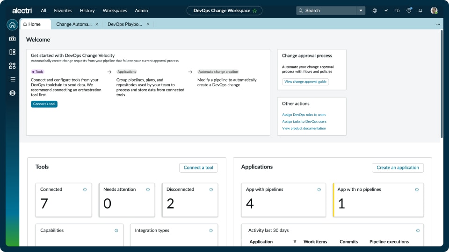Show info for Disconnected card
Screen dimensions: 449x252
click(211, 189)
